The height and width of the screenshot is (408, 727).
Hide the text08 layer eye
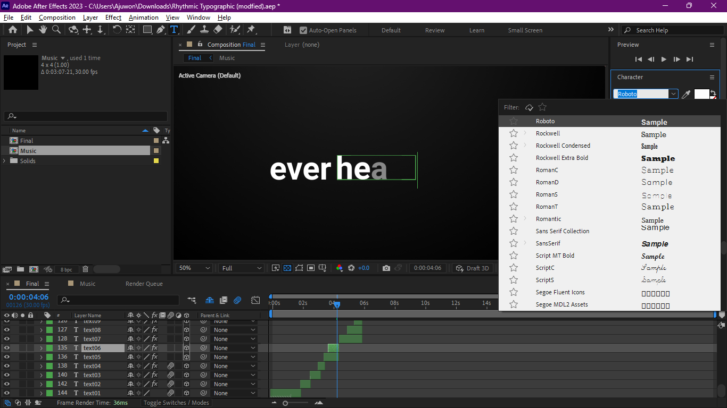7,330
